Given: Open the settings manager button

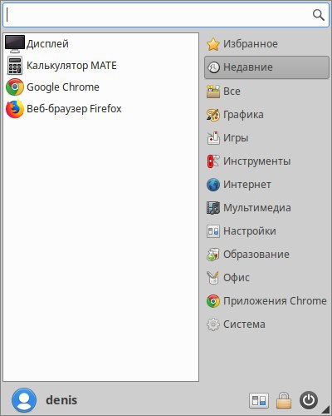Looking at the screenshot, I should [x=259, y=400].
